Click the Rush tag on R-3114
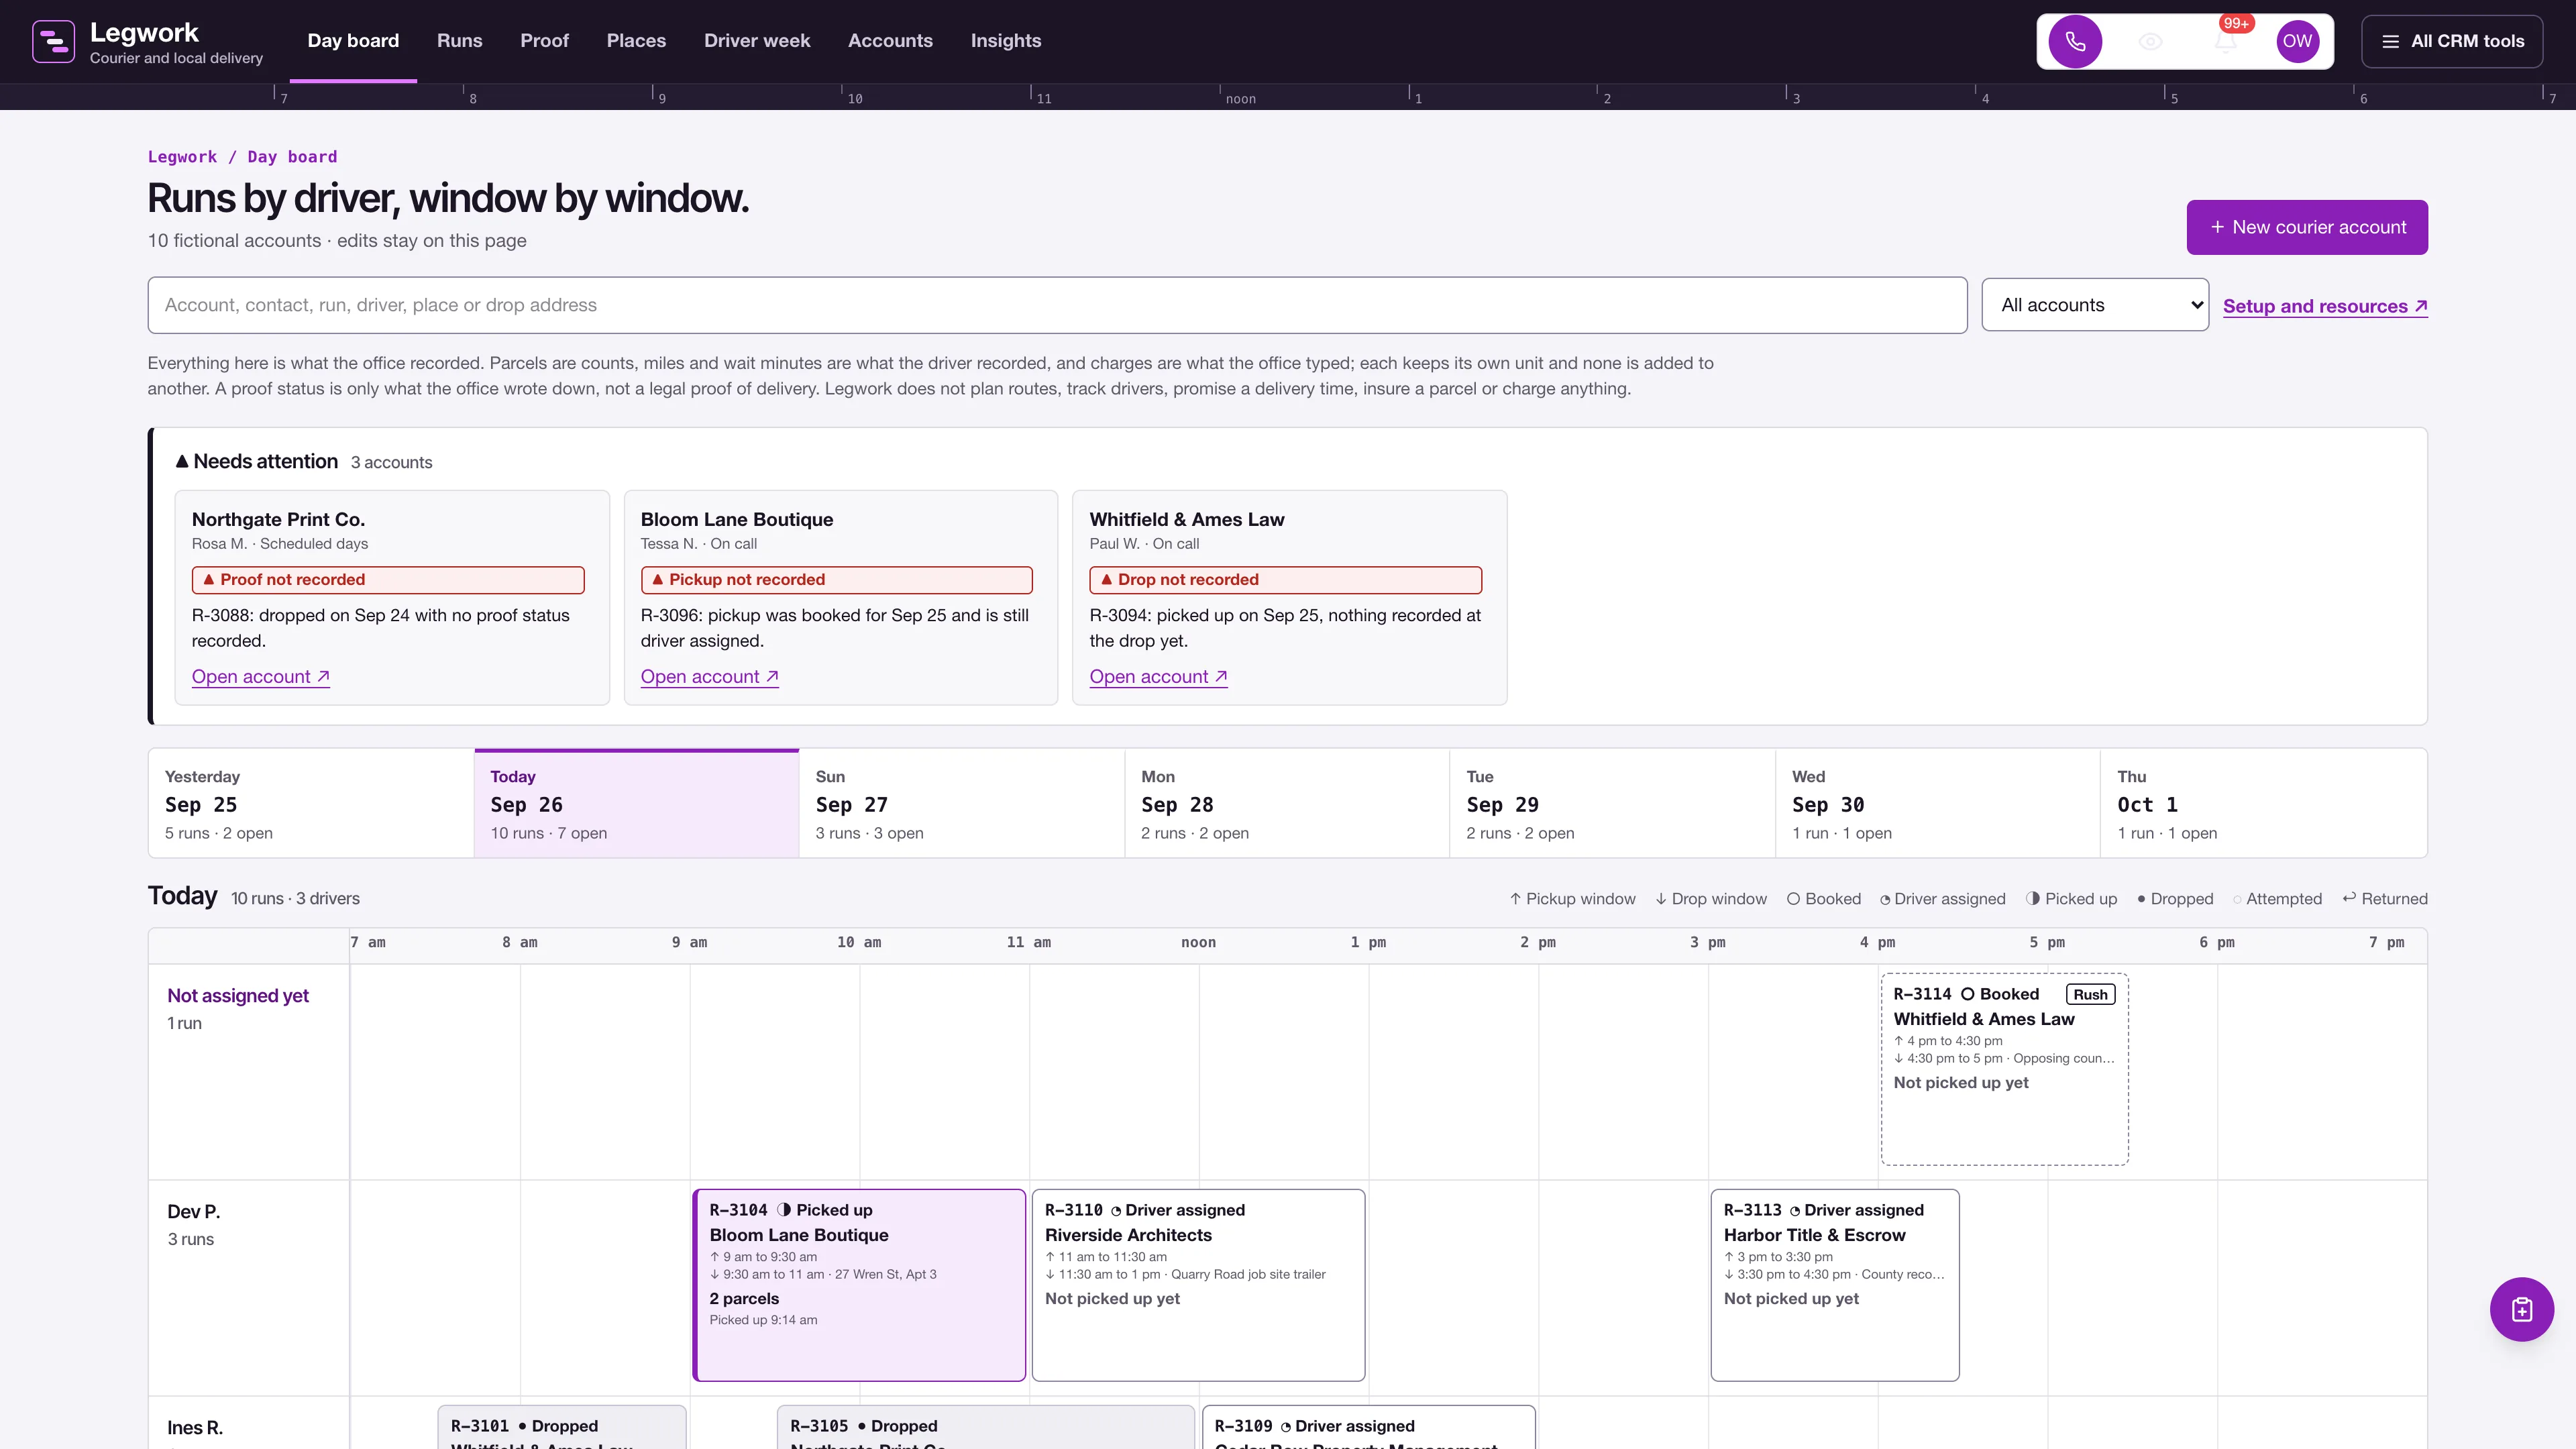 point(2090,994)
